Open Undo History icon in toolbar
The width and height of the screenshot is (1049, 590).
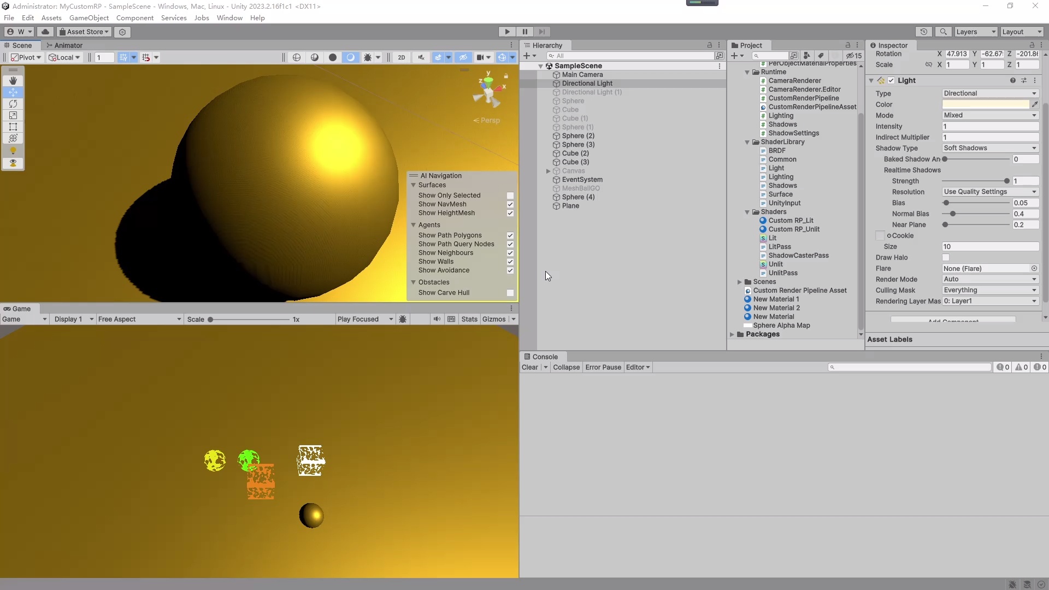point(923,32)
